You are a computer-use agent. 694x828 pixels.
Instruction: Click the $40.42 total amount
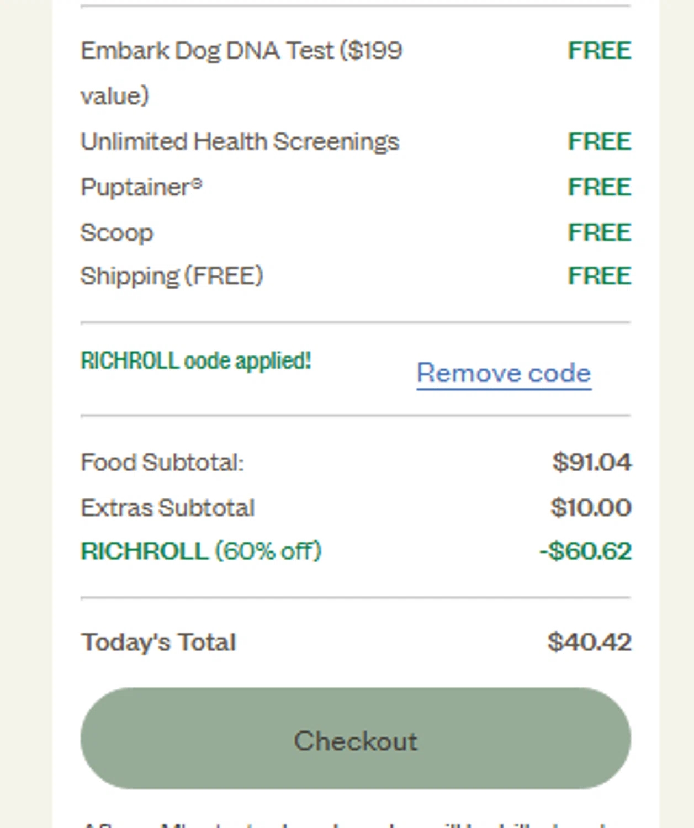589,642
